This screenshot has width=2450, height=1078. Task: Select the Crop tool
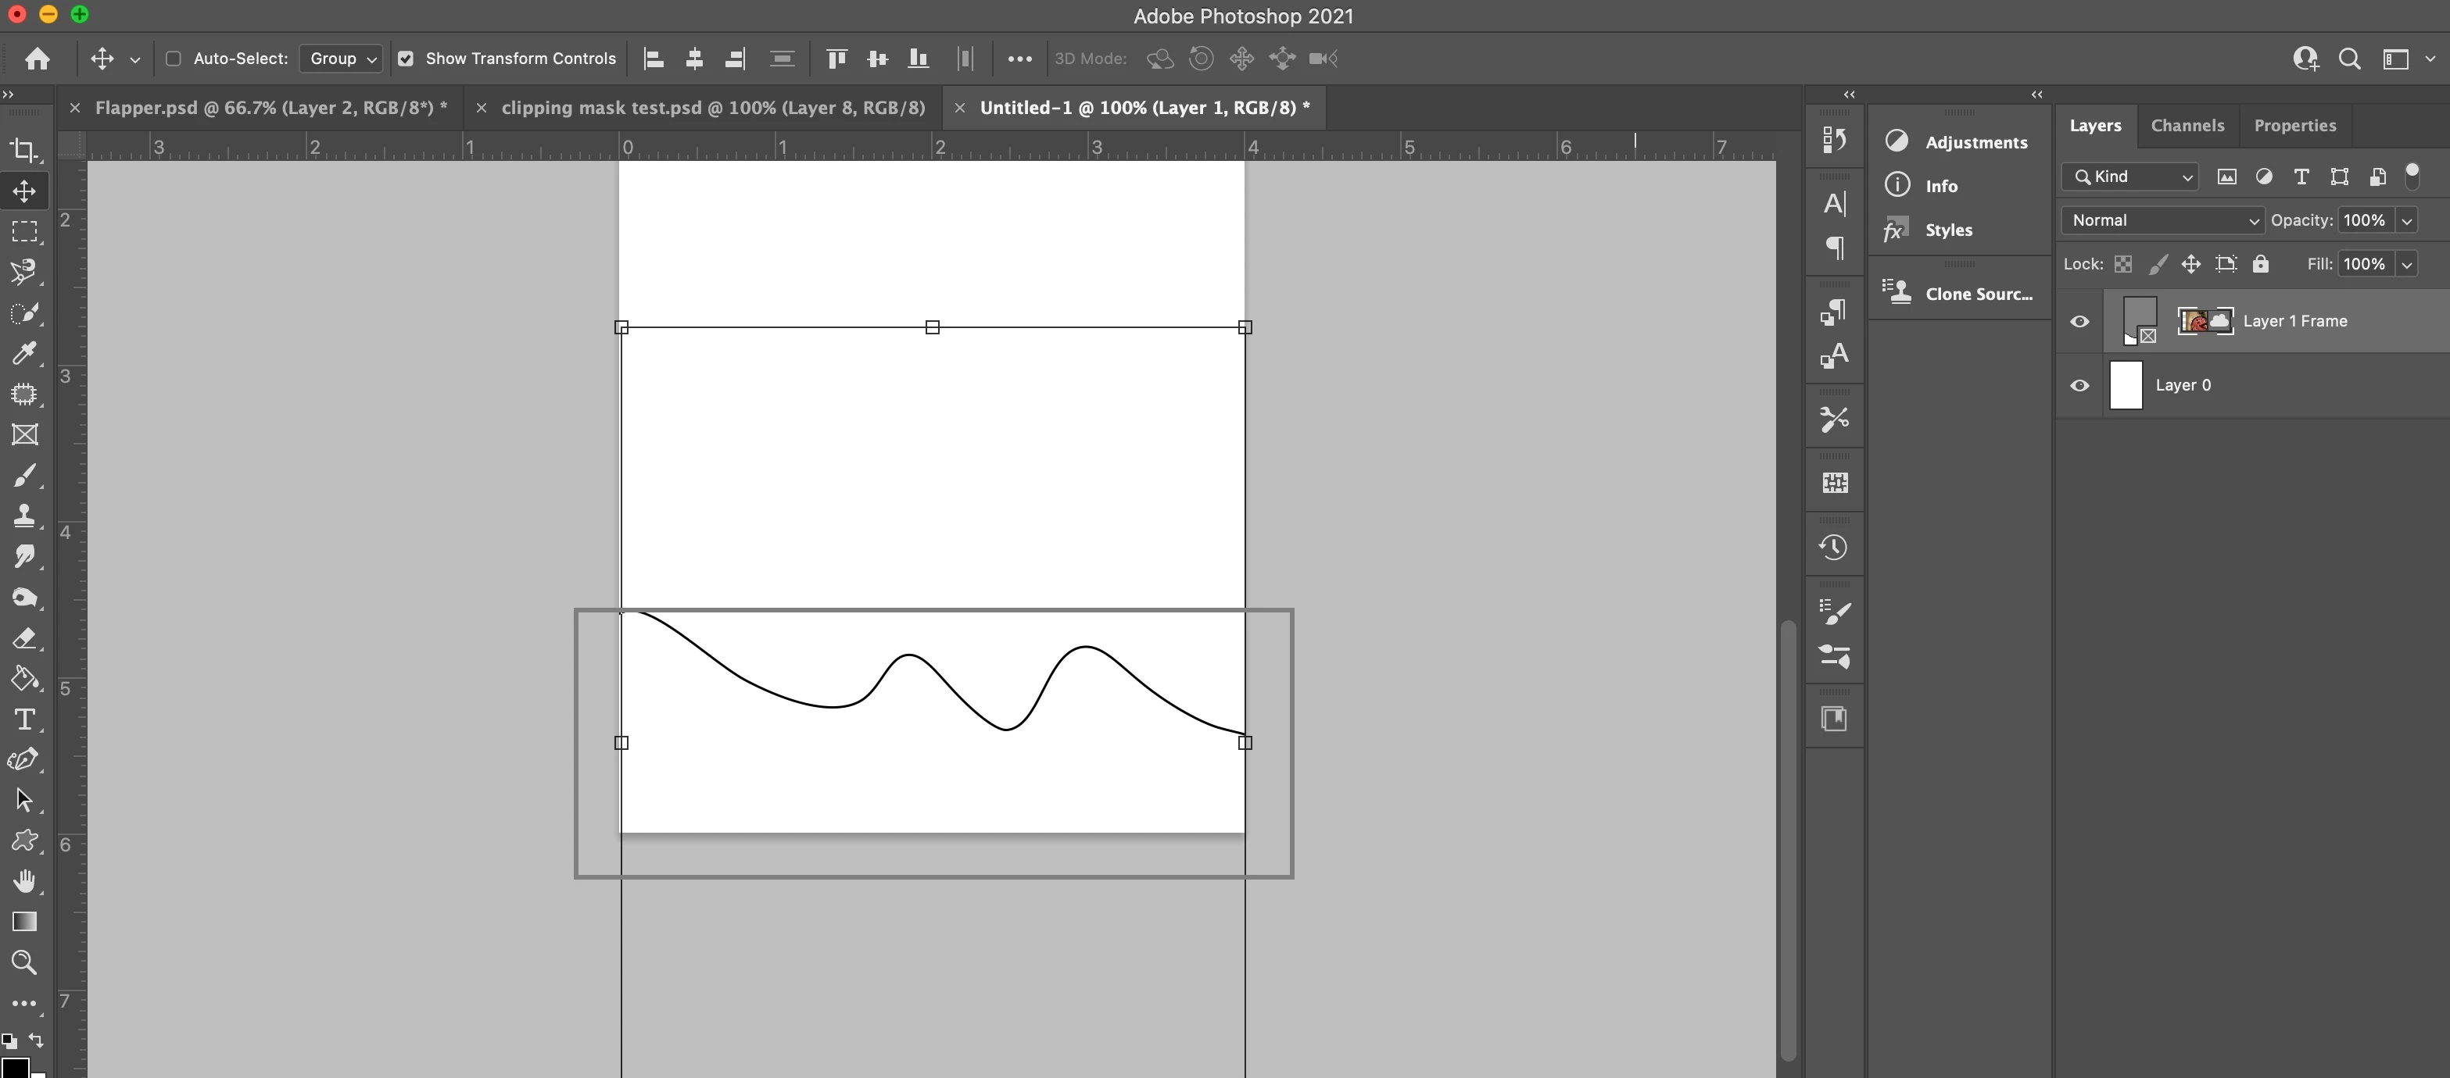tap(23, 150)
